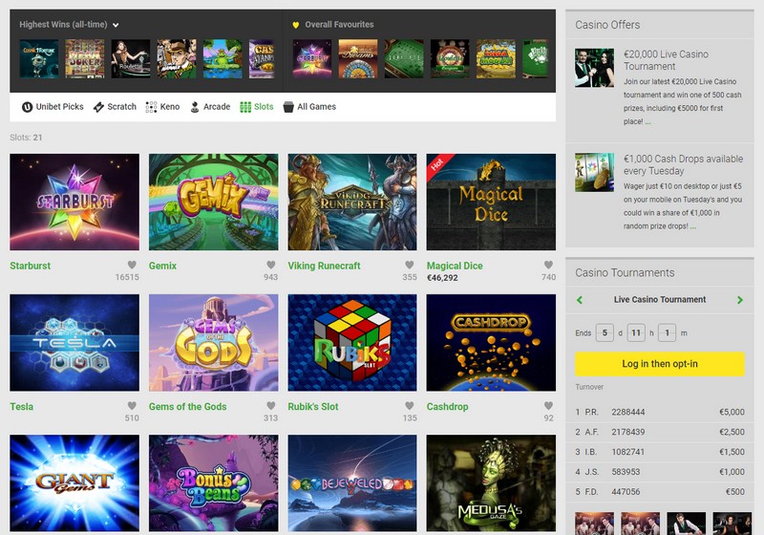Launch the Bejeweled game thumbnail
The image size is (764, 535).
352,482
